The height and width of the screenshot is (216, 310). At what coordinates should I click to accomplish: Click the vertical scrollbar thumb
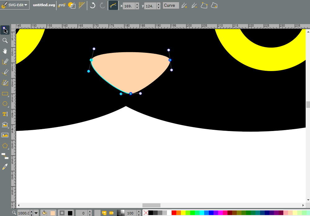(308, 104)
